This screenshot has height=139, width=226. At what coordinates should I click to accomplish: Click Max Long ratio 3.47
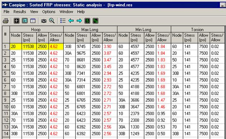[107, 60]
